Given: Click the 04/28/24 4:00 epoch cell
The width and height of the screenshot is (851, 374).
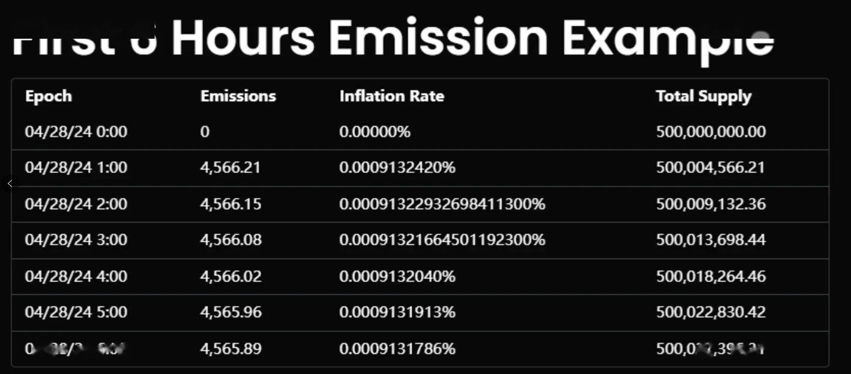Looking at the screenshot, I should coord(76,276).
